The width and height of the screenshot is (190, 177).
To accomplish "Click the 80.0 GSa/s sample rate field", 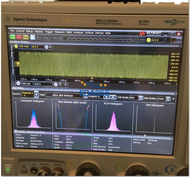I will [x=43, y=38].
